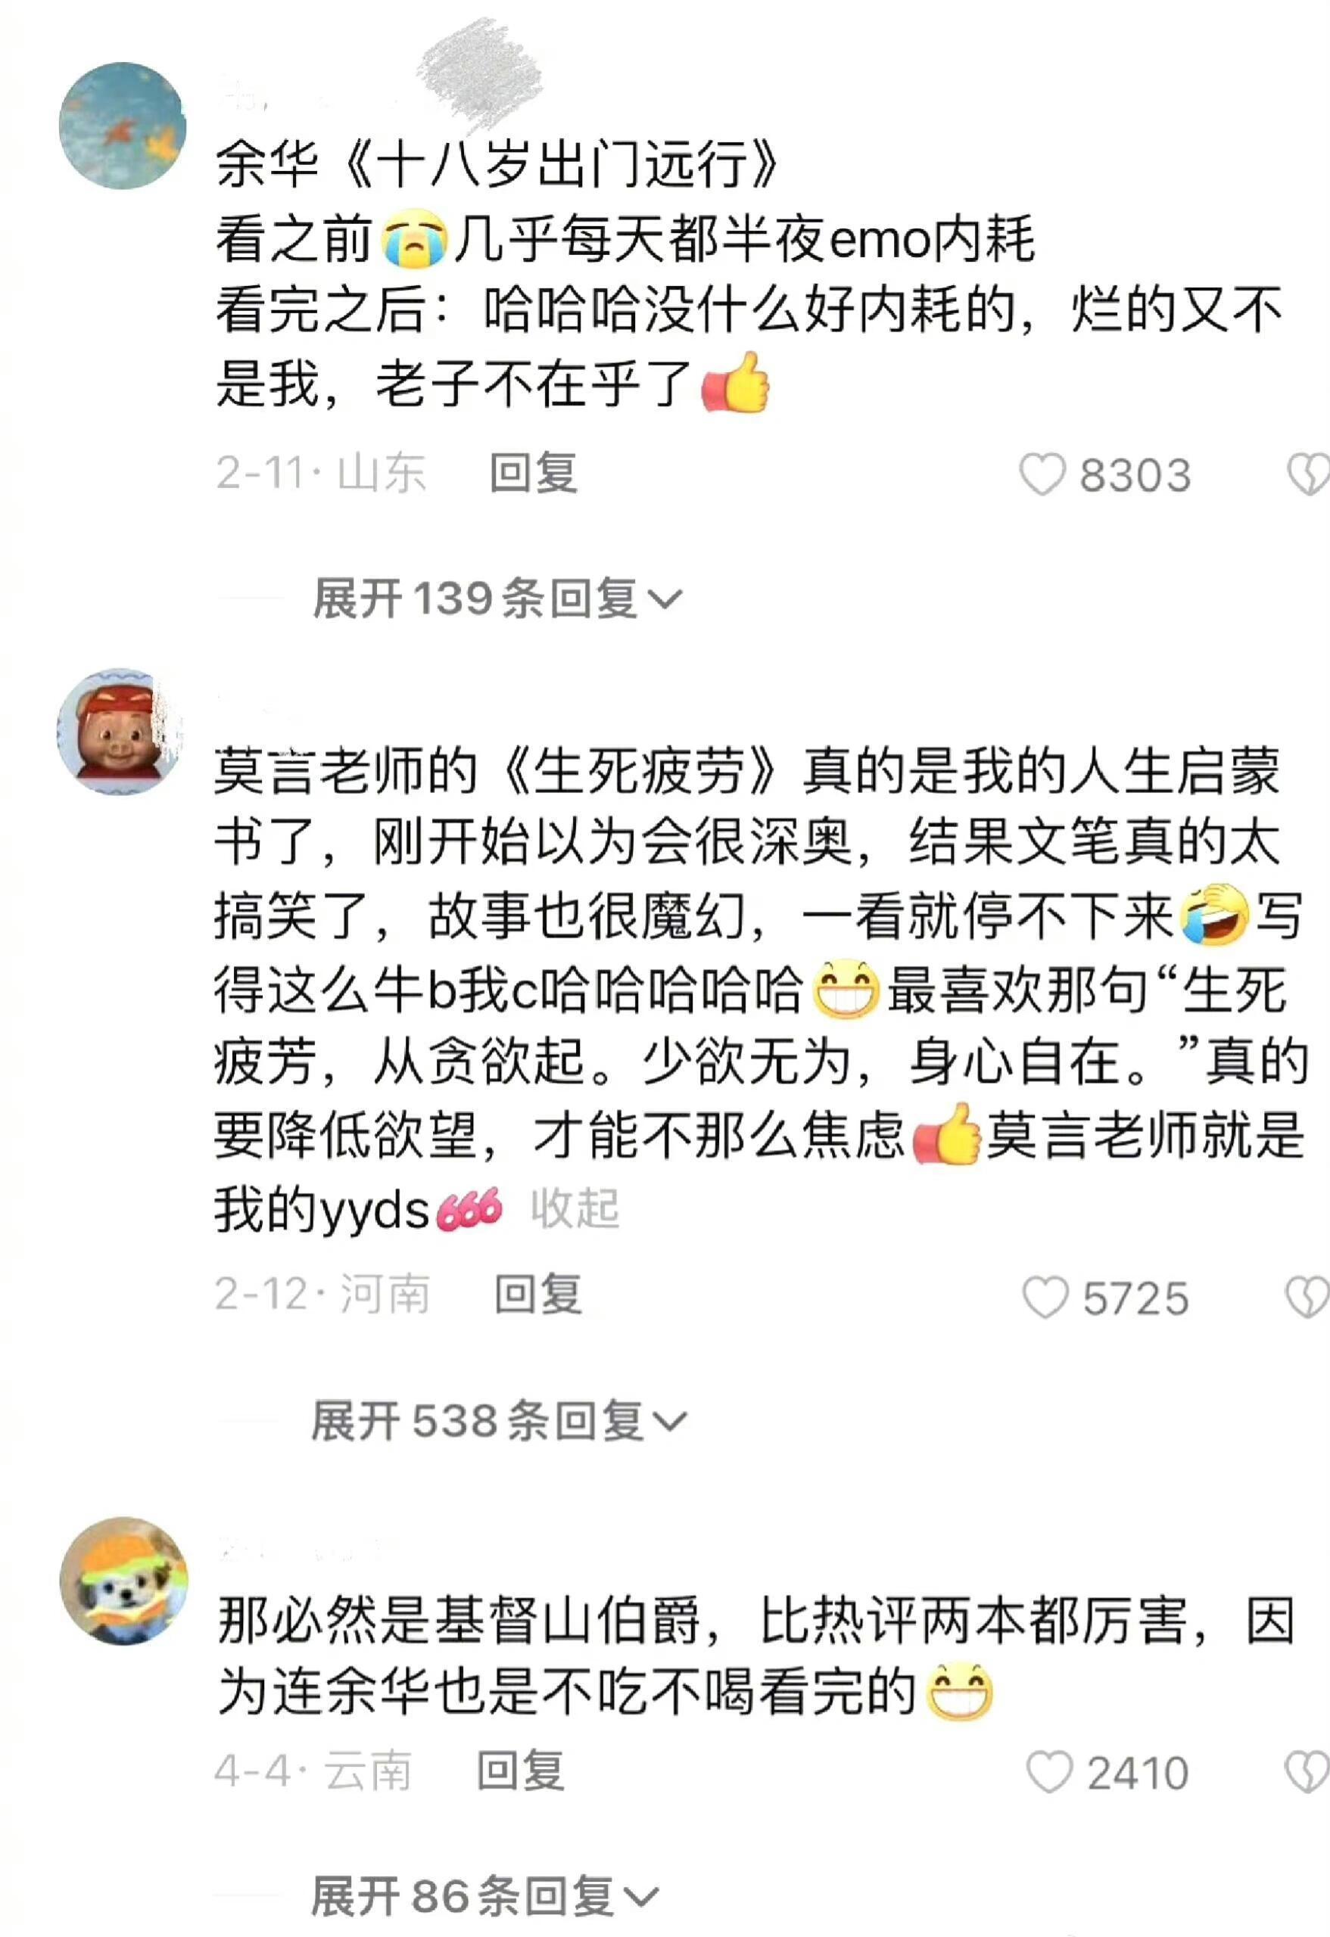Reply to the Henan comment
Screen dimensions: 1330x1937
click(x=538, y=1295)
